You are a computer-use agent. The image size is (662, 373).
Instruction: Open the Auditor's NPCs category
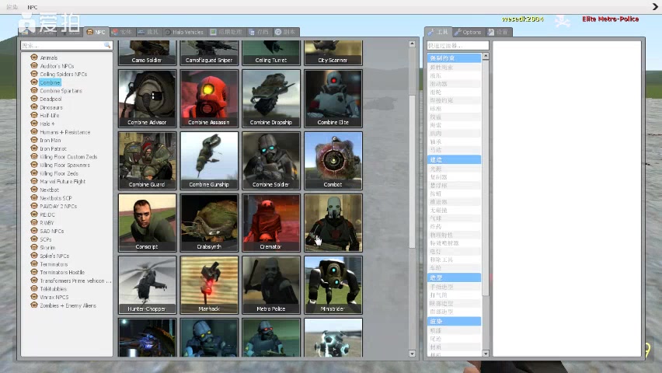coord(57,66)
